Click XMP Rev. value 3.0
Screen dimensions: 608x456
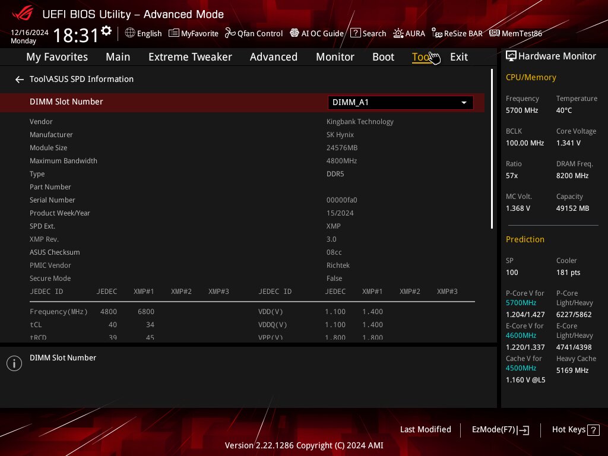click(331, 239)
